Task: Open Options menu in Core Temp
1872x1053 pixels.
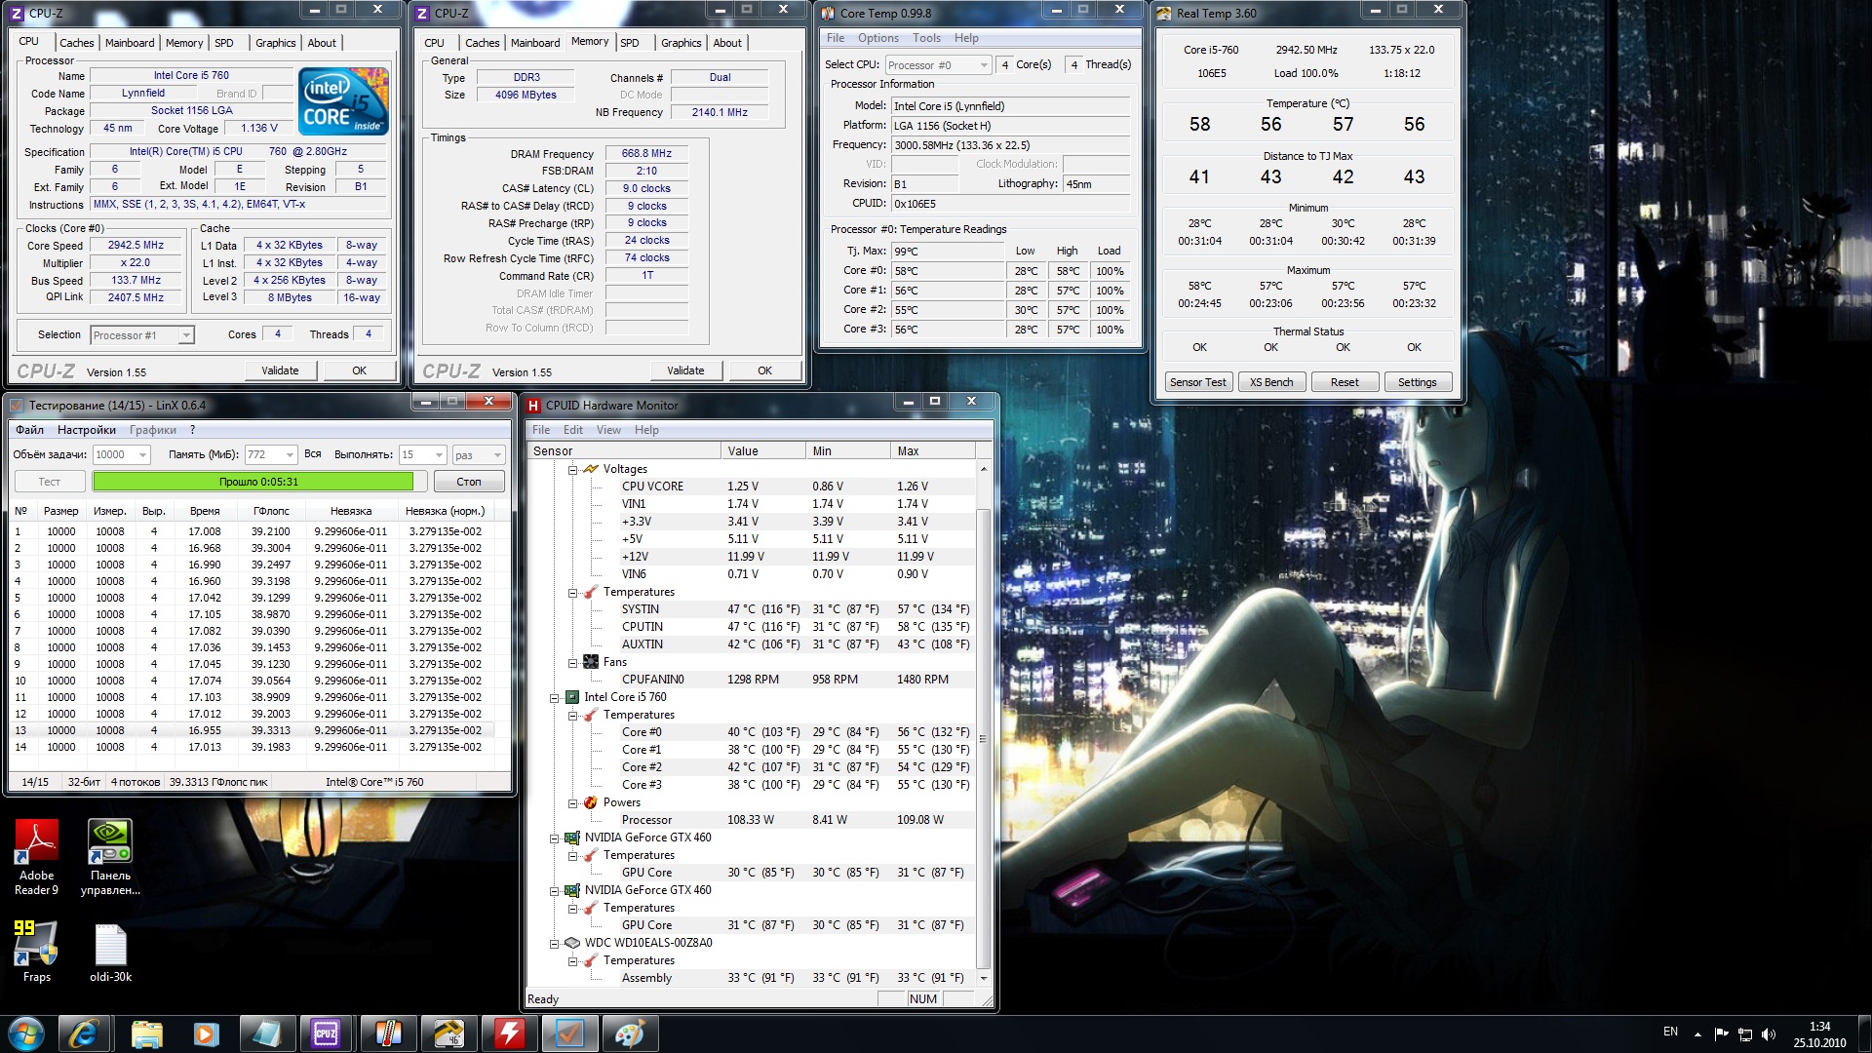Action: [x=878, y=38]
